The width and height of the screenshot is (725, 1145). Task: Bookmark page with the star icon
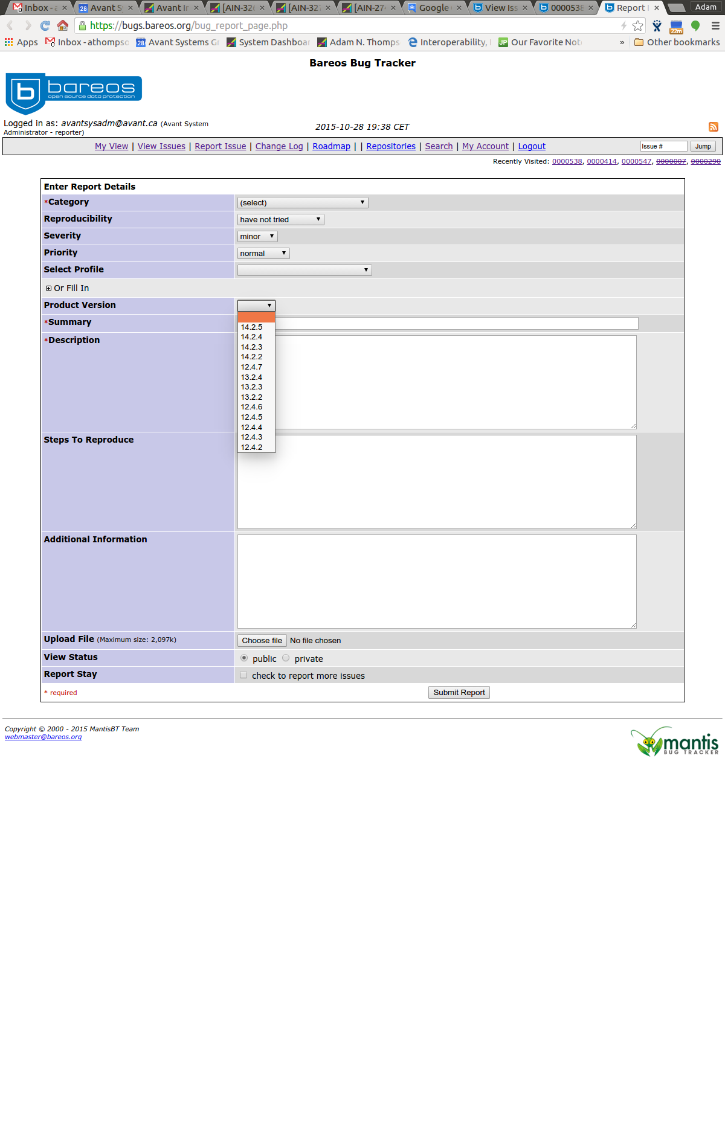click(637, 25)
